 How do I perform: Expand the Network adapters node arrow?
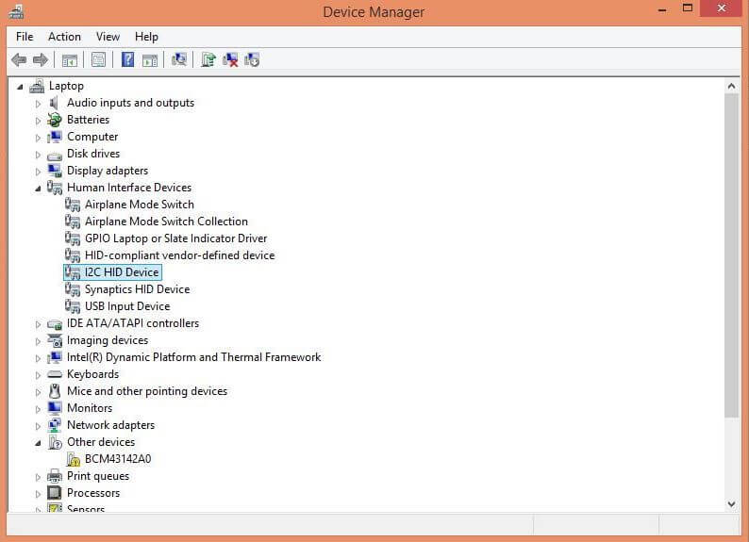tap(39, 426)
